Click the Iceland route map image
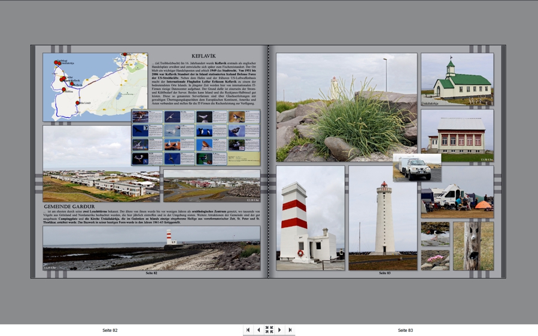 pos(95,87)
